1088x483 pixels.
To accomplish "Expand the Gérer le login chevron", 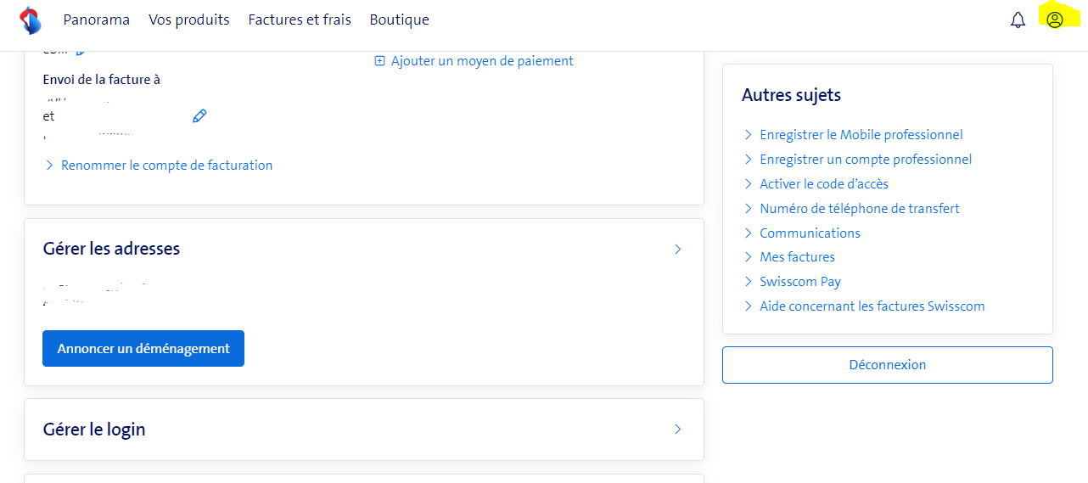I will tap(677, 430).
